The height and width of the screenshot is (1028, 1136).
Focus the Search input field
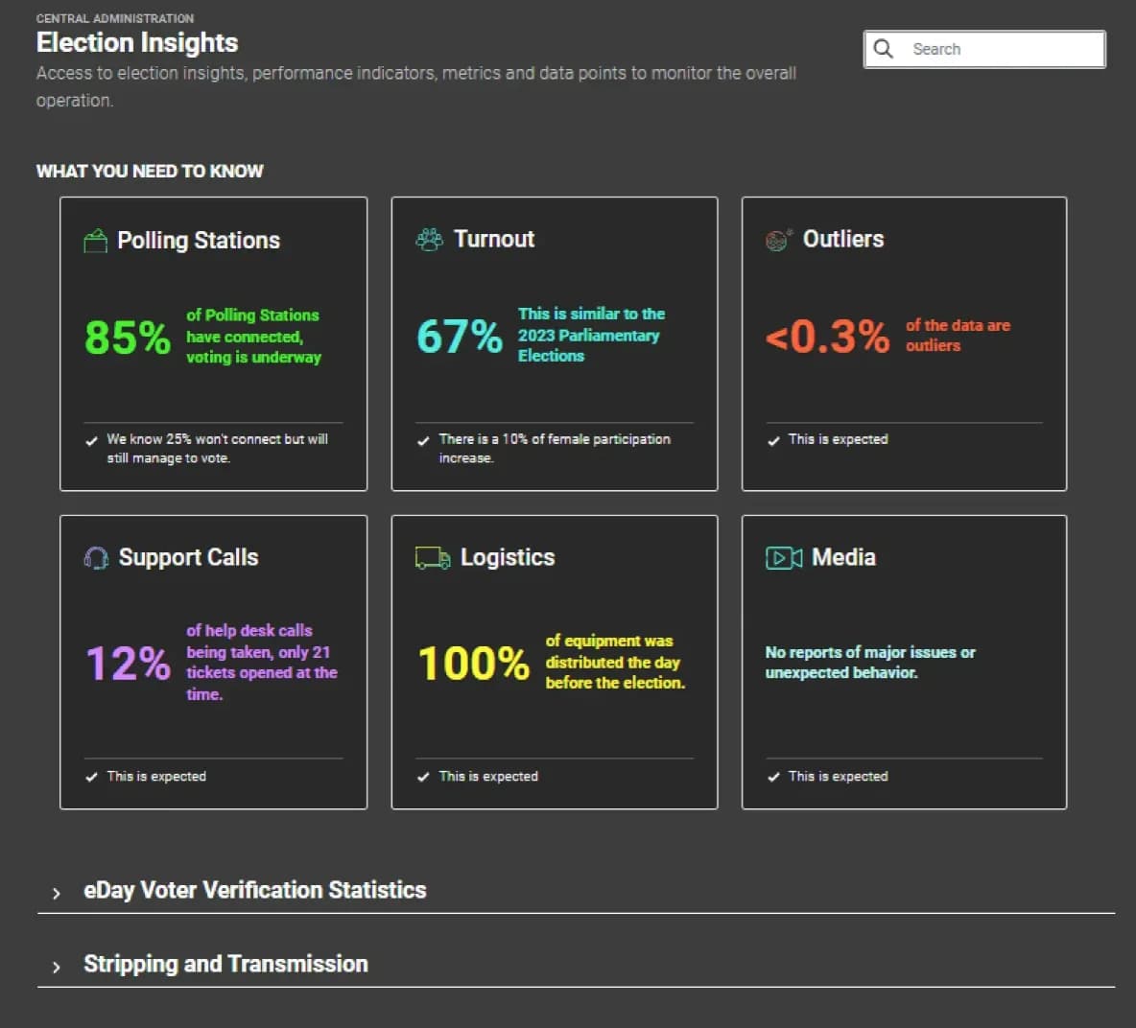pos(984,49)
